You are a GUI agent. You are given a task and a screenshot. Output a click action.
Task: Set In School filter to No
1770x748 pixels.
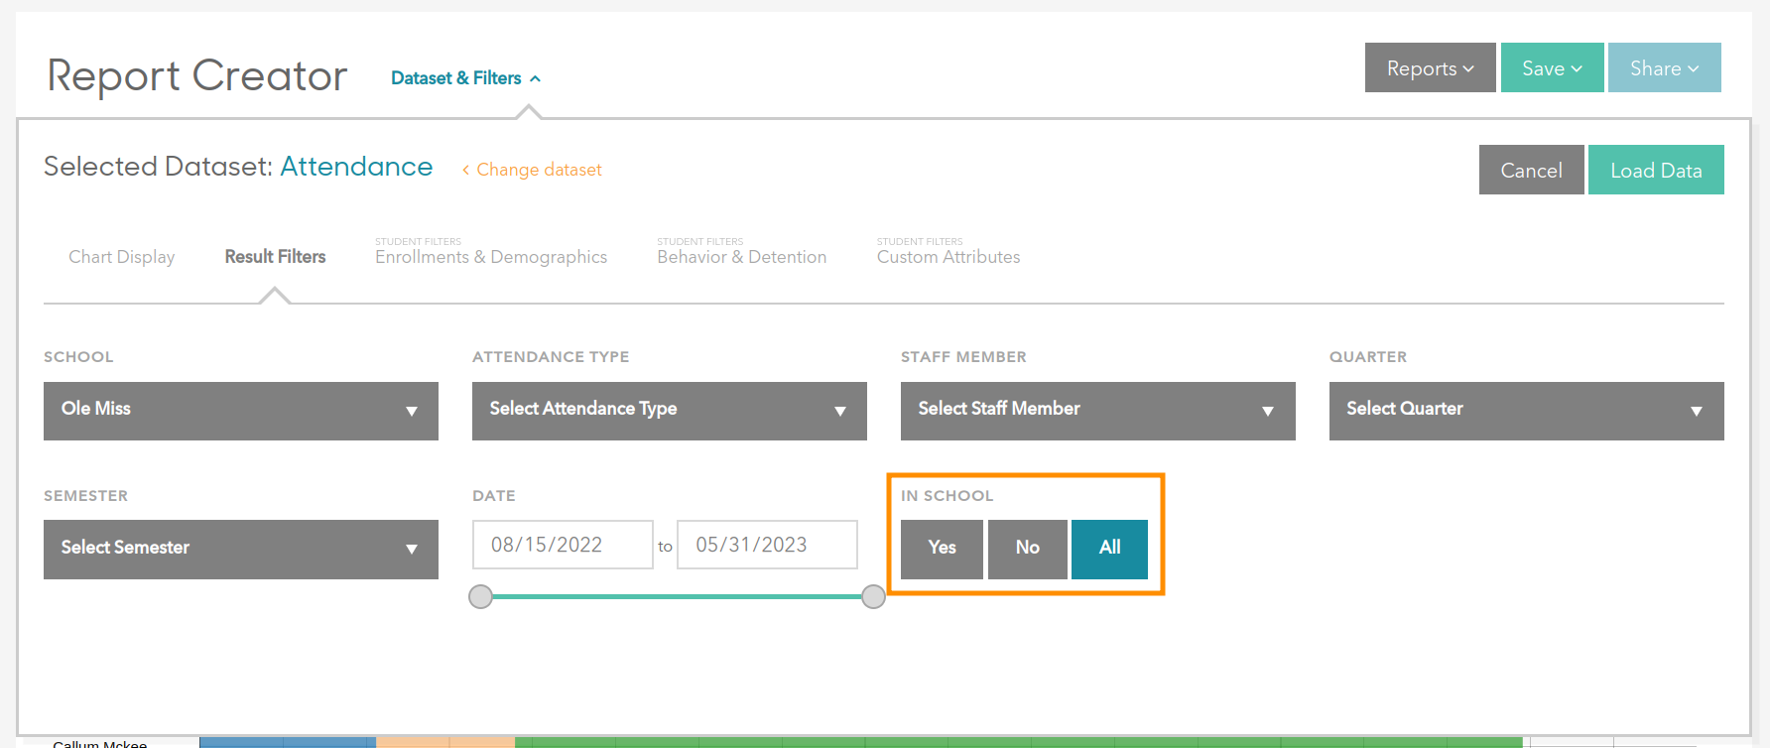coord(1027,549)
